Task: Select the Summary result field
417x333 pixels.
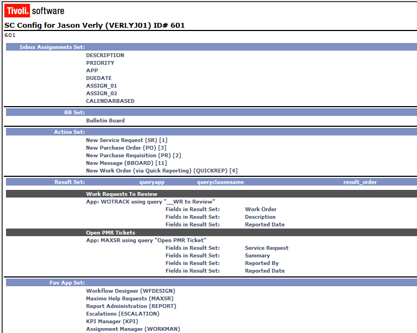Action: 257,256
